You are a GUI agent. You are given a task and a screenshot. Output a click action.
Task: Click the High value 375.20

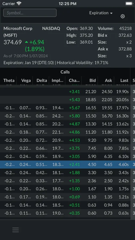(x=86, y=35)
